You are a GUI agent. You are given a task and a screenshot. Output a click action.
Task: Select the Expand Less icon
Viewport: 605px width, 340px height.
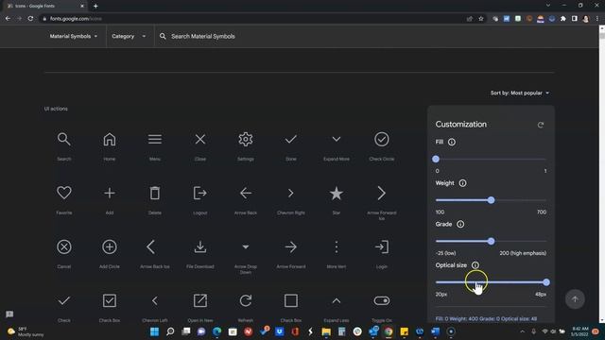coord(337,300)
